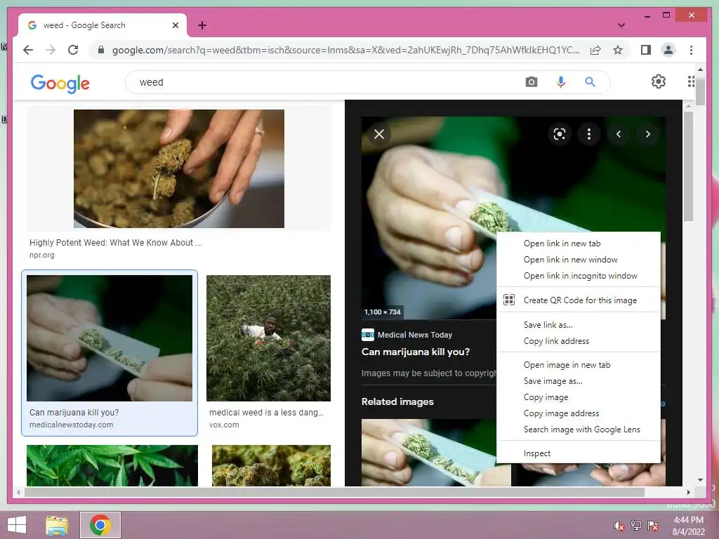Select Create QR Code for this image
This screenshot has width=719, height=539.
[579, 300]
